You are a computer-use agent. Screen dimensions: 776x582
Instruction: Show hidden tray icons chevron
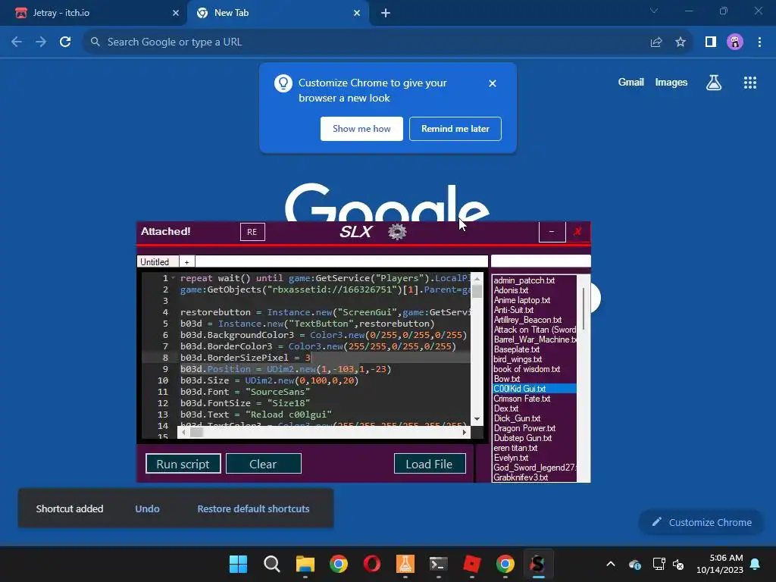611,564
